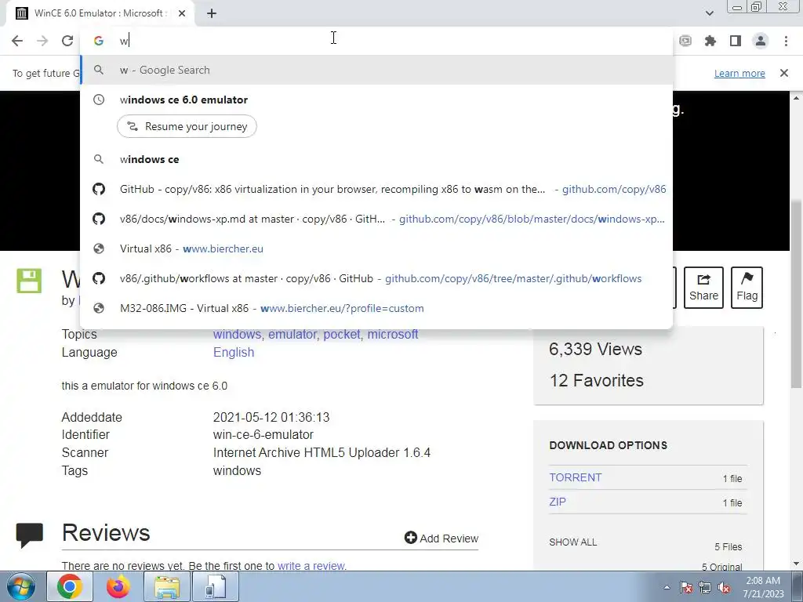
Task: Open Chrome's three-dot menu
Action: tap(786, 41)
